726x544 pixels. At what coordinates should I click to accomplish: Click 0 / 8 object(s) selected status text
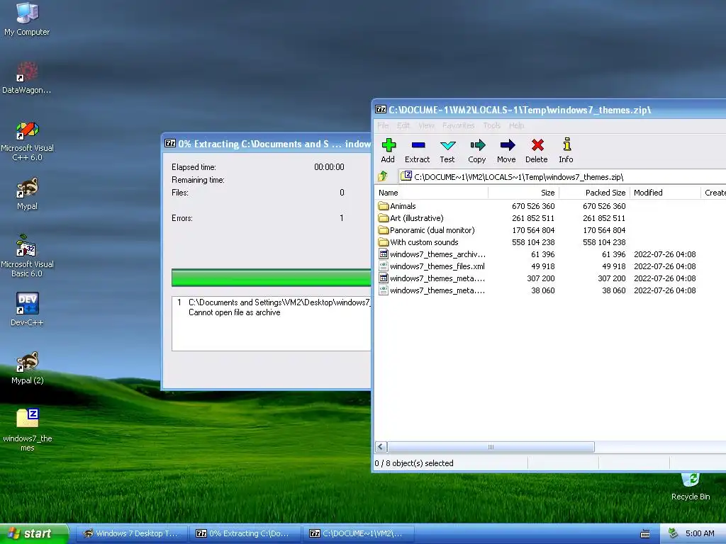[414, 463]
